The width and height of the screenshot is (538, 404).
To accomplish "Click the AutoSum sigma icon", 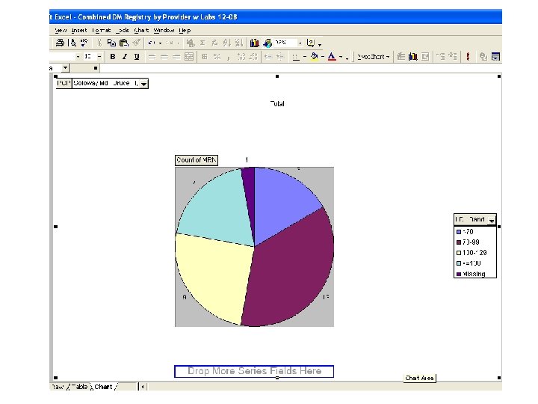I will click(x=202, y=43).
